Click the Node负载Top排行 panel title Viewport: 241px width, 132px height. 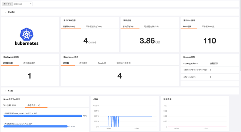11,99
